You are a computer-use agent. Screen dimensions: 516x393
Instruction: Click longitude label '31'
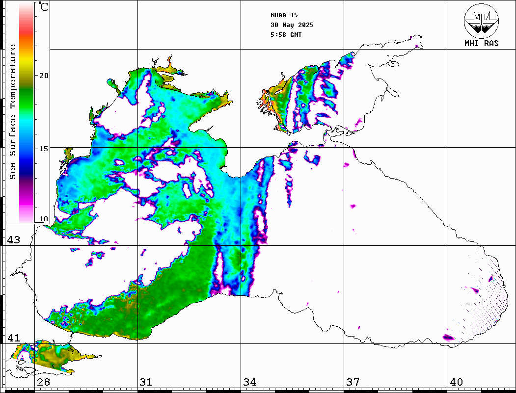coord(146,382)
